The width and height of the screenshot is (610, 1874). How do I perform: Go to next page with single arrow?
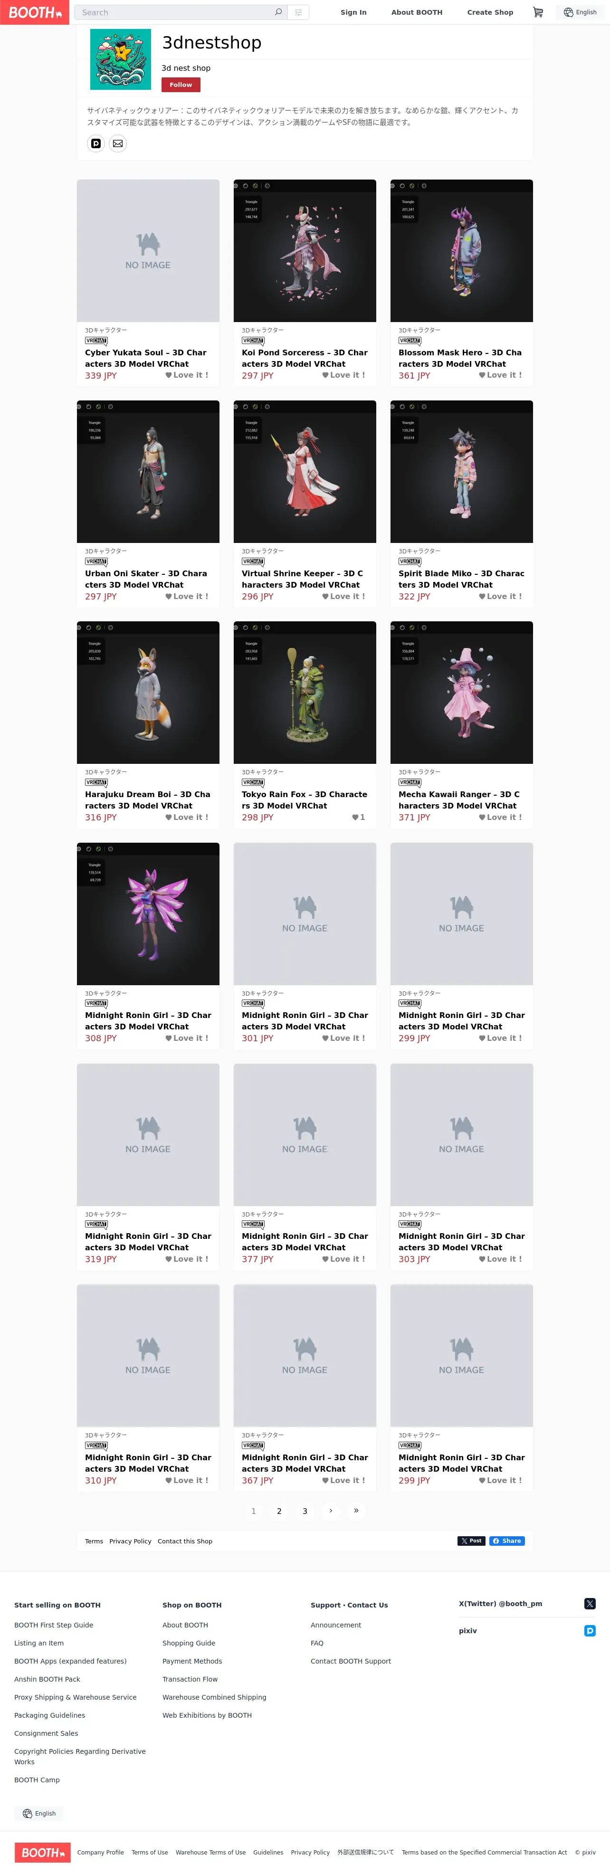331,1510
